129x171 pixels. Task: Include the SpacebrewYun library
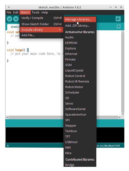point(80,115)
